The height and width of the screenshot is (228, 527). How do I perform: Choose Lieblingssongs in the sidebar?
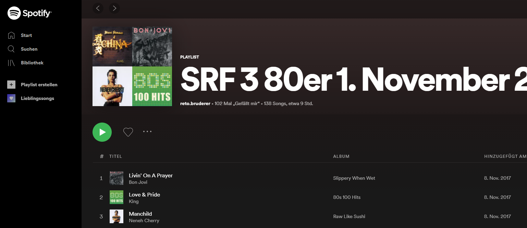(x=37, y=98)
